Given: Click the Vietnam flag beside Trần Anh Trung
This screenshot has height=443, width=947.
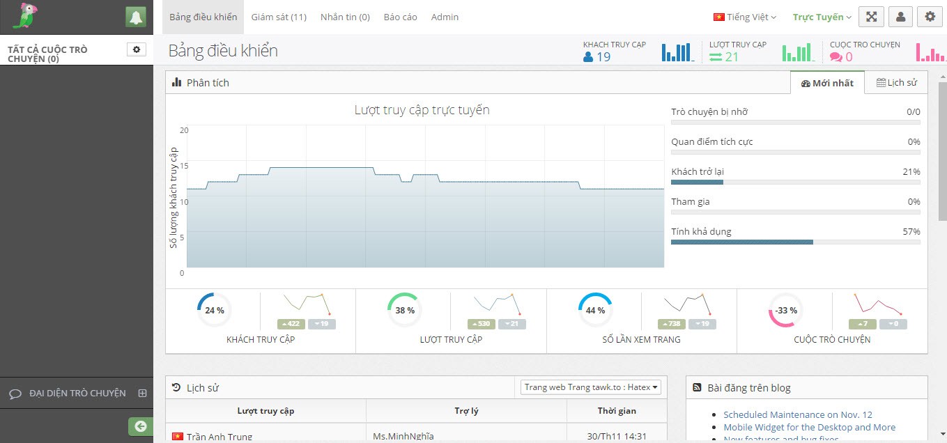Looking at the screenshot, I should 178,437.
